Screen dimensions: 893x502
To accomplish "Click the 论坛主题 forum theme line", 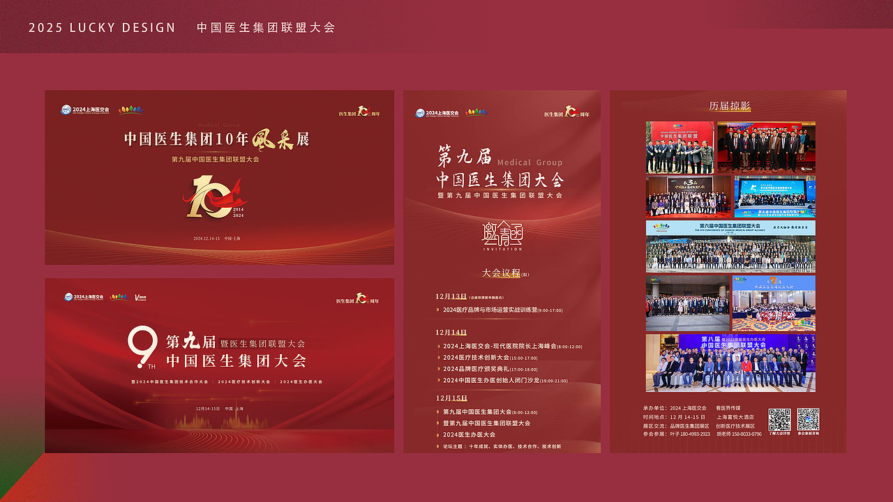I will click(502, 446).
